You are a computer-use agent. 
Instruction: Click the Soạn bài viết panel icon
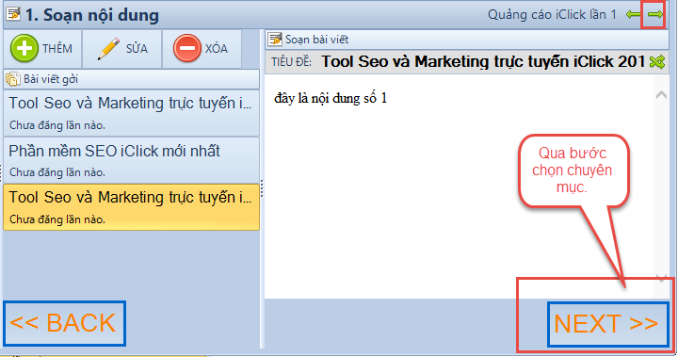(275, 40)
